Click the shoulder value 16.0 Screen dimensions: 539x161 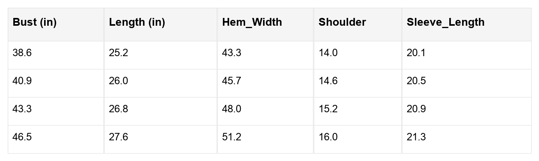coord(328,137)
